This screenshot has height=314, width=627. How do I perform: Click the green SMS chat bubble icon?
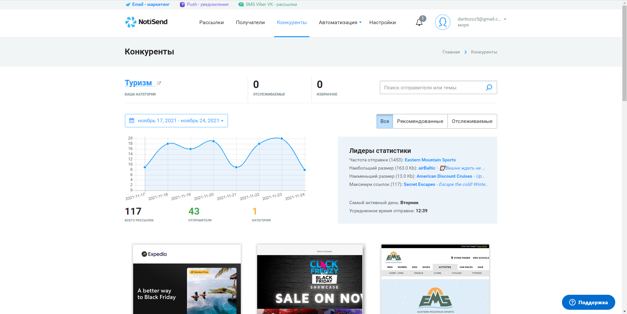(241, 5)
